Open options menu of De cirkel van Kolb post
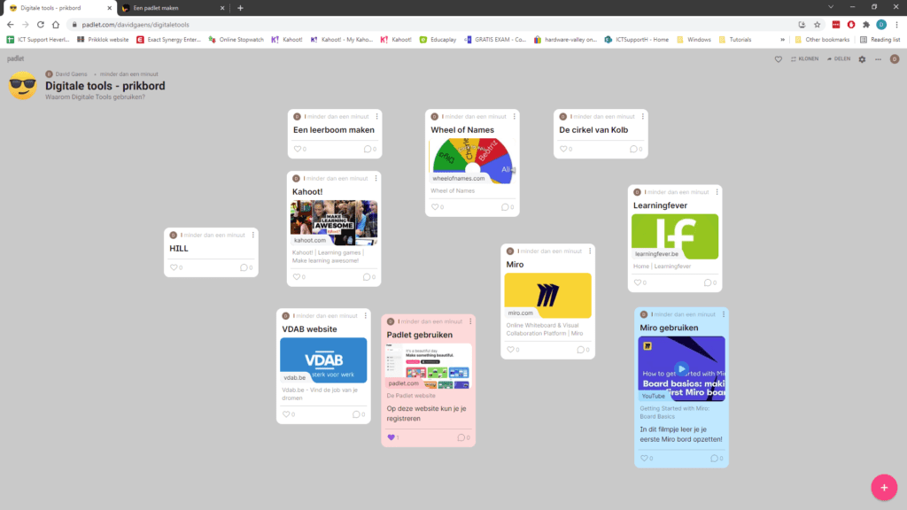Viewport: 907px width, 510px height. (x=643, y=116)
